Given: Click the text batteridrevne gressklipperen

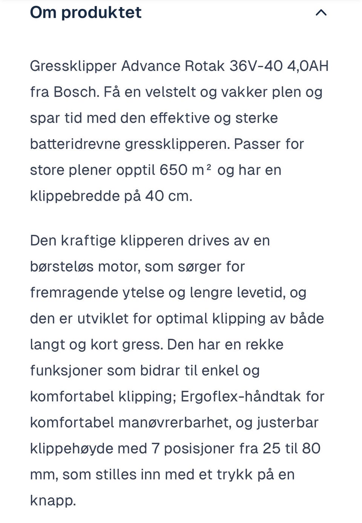Looking at the screenshot, I should [x=130, y=144].
